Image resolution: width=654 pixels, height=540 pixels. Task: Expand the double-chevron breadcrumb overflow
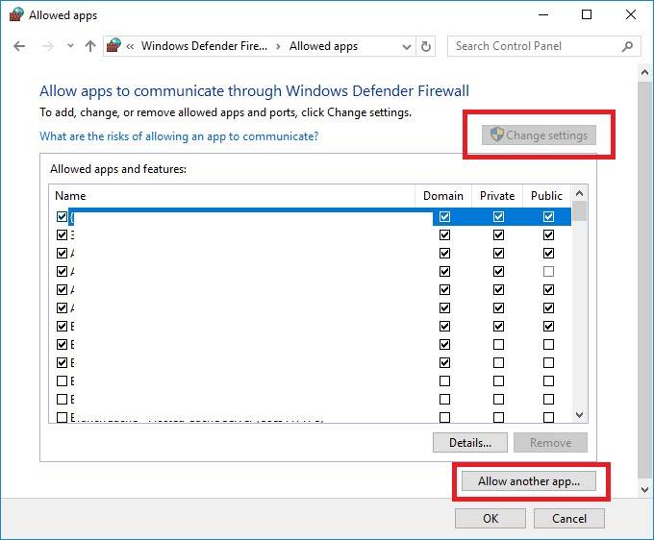pyautogui.click(x=130, y=46)
